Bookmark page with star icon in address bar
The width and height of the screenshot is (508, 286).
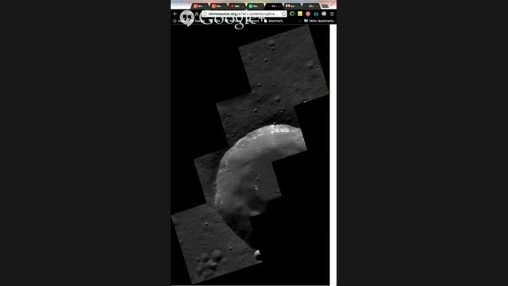(284, 14)
